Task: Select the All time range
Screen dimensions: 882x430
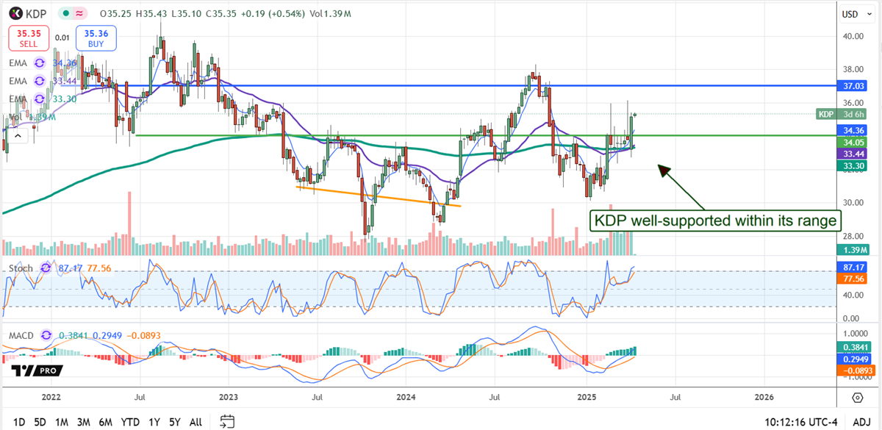Action: (x=196, y=422)
